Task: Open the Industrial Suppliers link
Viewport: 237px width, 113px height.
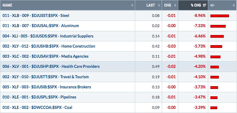Action: tap(48, 36)
